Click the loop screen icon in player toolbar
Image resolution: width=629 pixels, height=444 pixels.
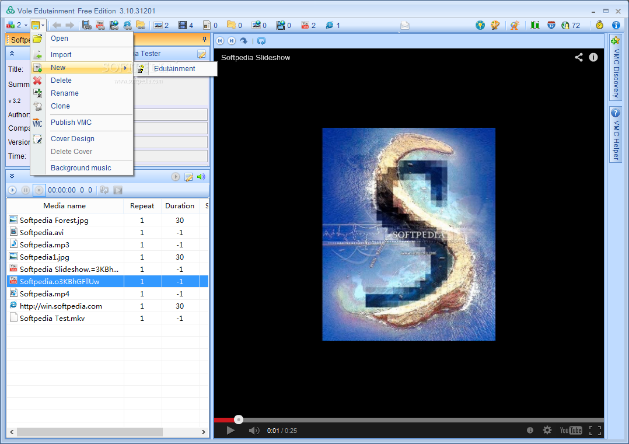tap(261, 41)
